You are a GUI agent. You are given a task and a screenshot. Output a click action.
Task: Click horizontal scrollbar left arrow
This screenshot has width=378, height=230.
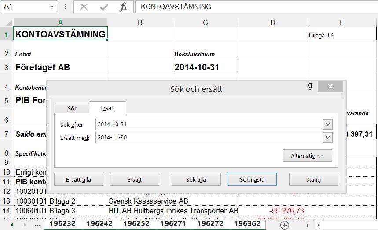(319, 225)
